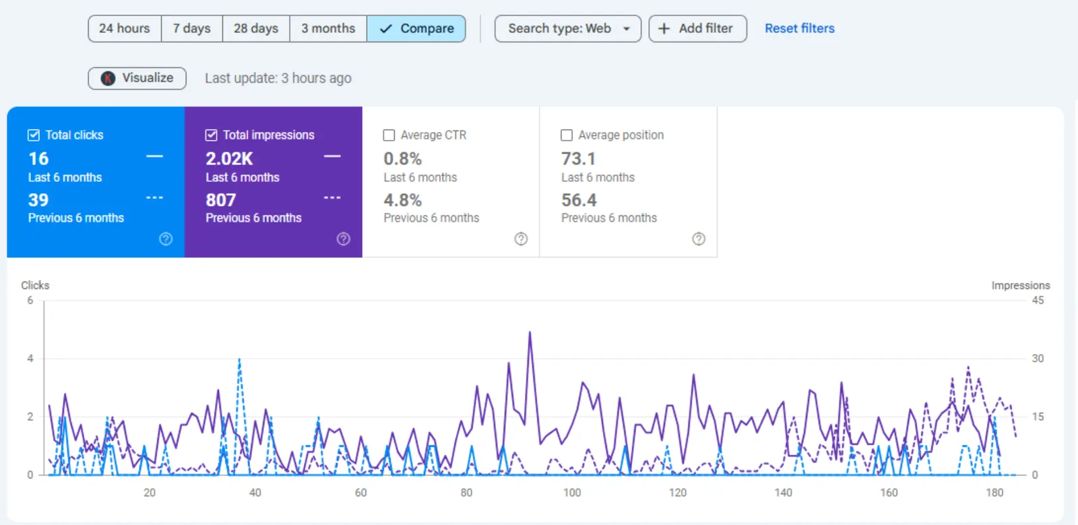
Task: Uncheck the Total clicks checkbox
Action: (33, 135)
